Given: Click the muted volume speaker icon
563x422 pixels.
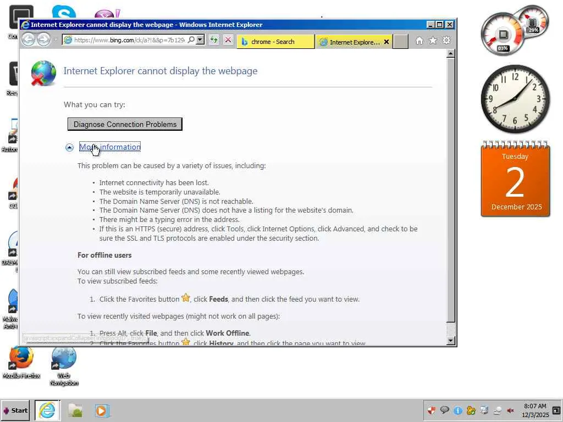Looking at the screenshot, I should tap(510, 410).
